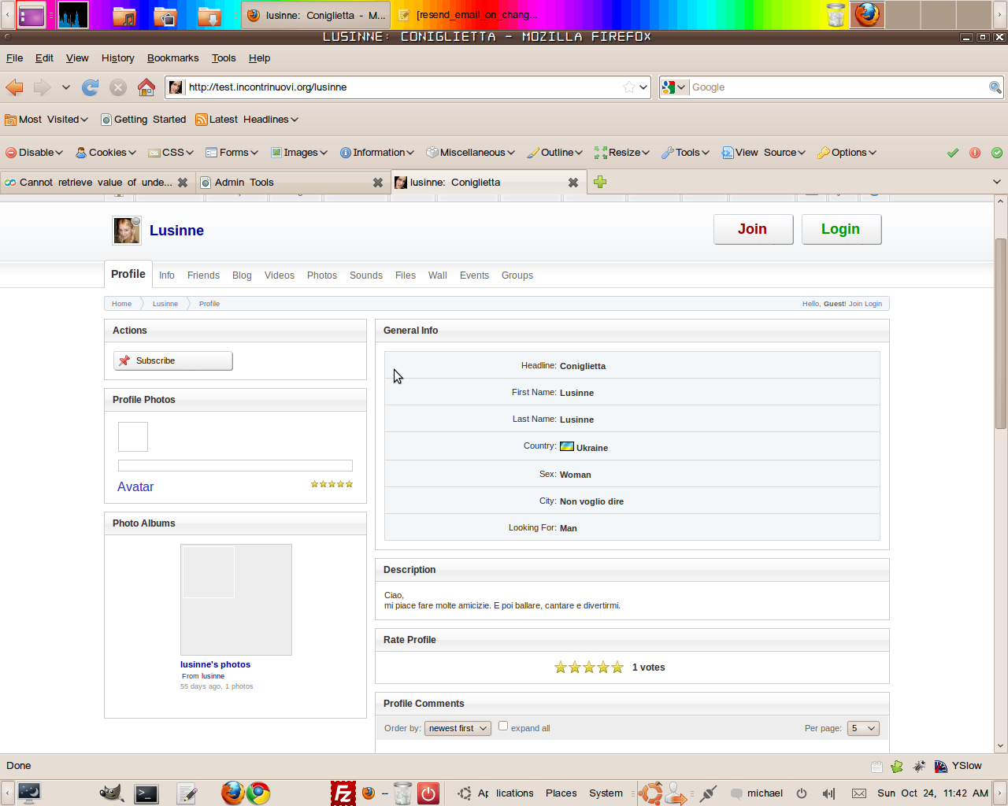The width and height of the screenshot is (1008, 806).
Task: Open the Per page dropdown
Action: pos(863,728)
